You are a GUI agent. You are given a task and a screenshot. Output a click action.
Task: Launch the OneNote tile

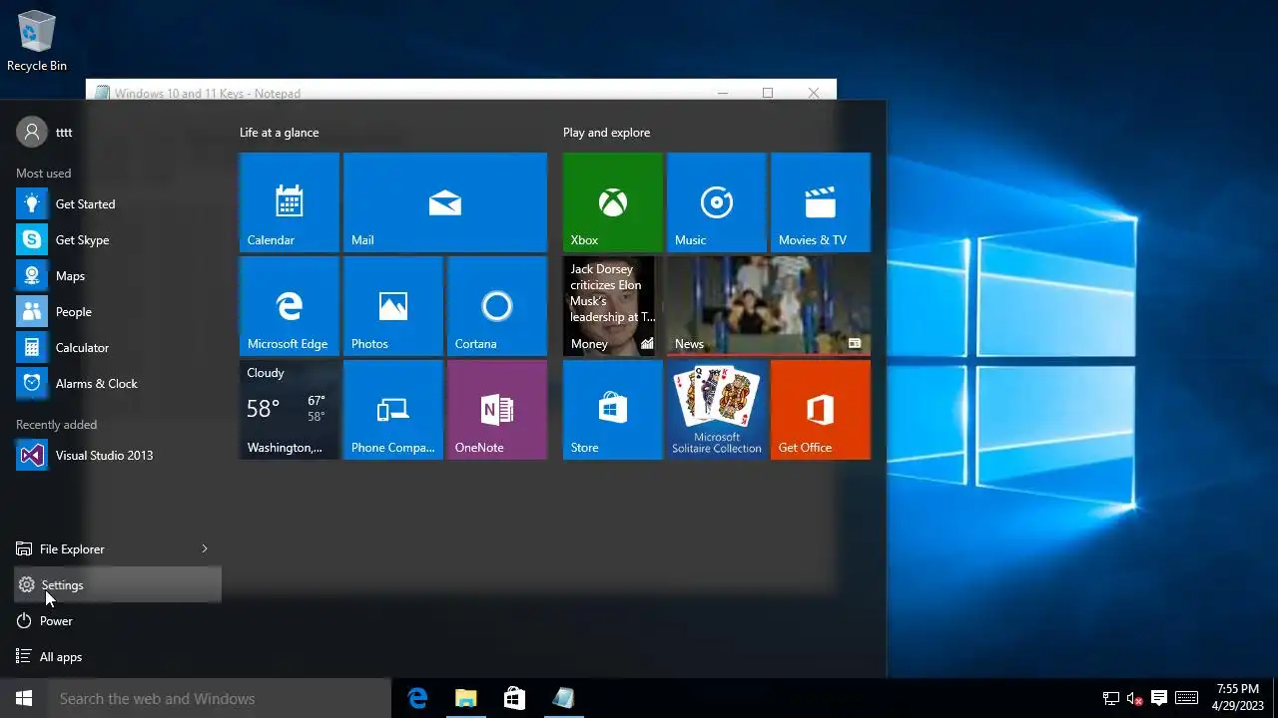[x=497, y=410]
